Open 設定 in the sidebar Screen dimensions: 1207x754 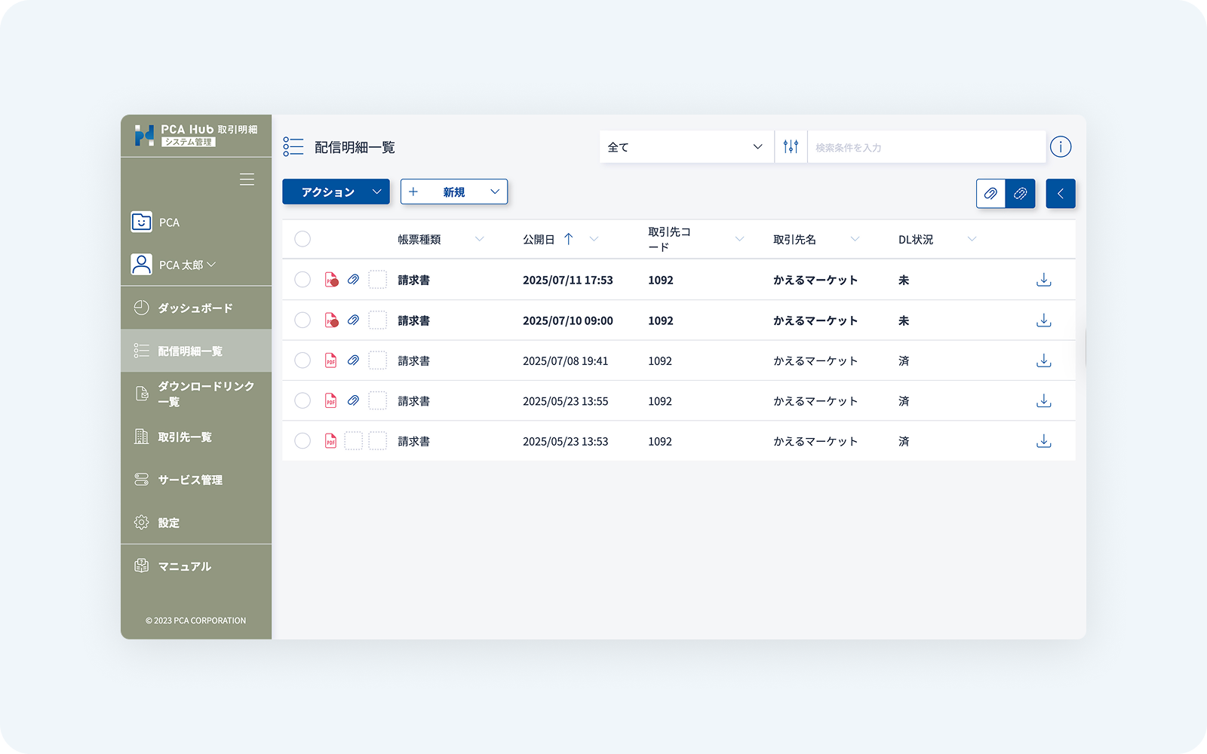coord(196,523)
